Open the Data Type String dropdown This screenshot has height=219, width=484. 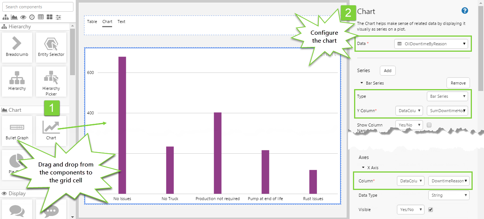(x=449, y=195)
